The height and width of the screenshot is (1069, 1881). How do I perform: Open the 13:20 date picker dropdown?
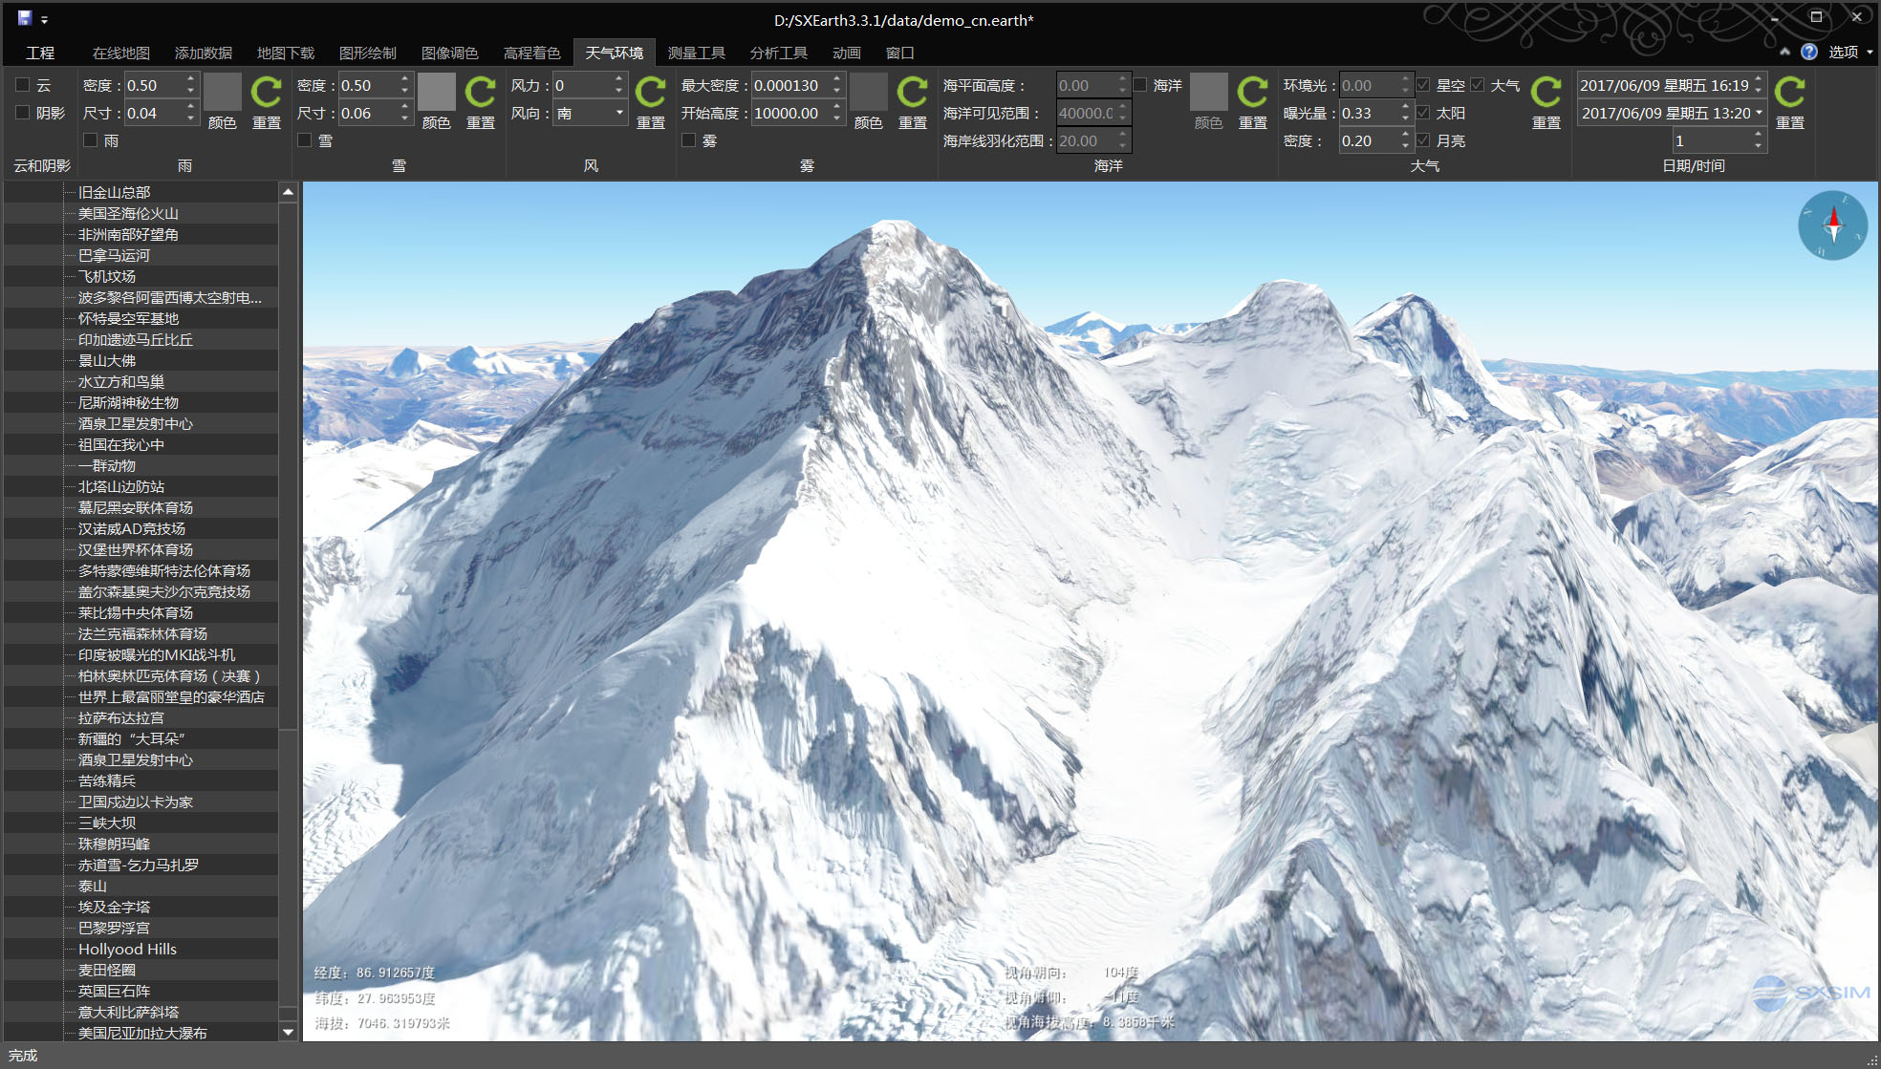(1759, 113)
